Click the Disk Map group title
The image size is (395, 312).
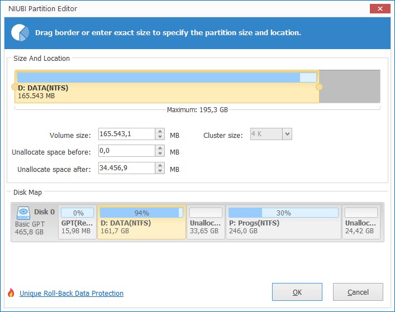(27, 192)
